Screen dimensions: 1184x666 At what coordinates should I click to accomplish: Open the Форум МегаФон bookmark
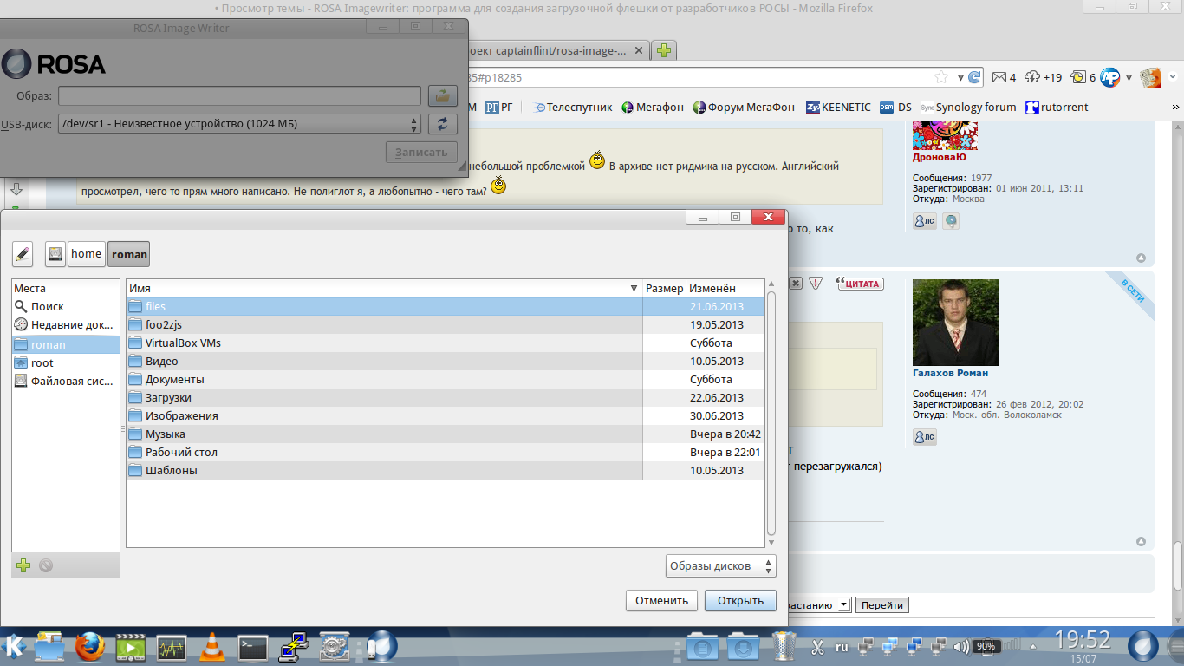[744, 108]
